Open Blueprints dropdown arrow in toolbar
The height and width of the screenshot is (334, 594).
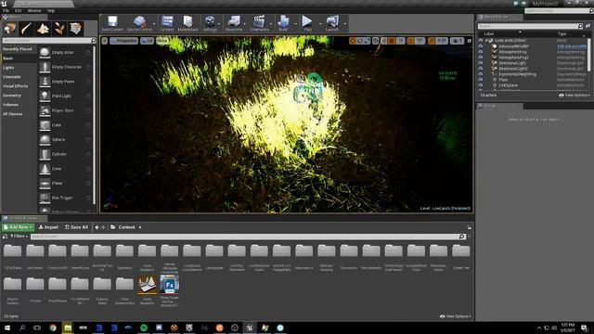tap(245, 24)
